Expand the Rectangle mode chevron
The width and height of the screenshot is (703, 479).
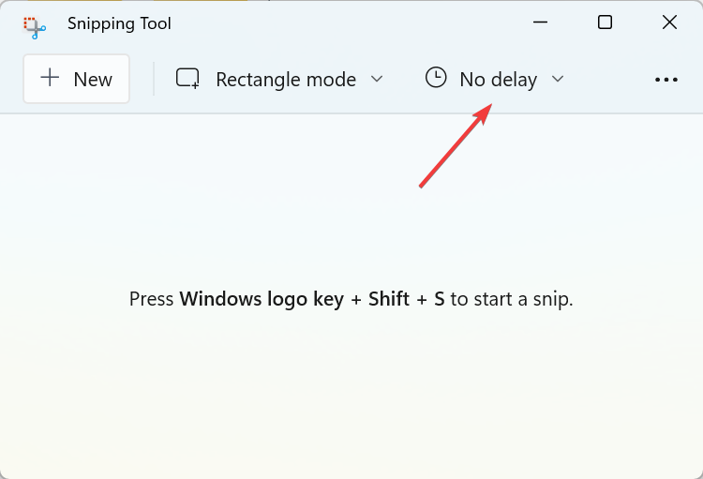point(377,79)
